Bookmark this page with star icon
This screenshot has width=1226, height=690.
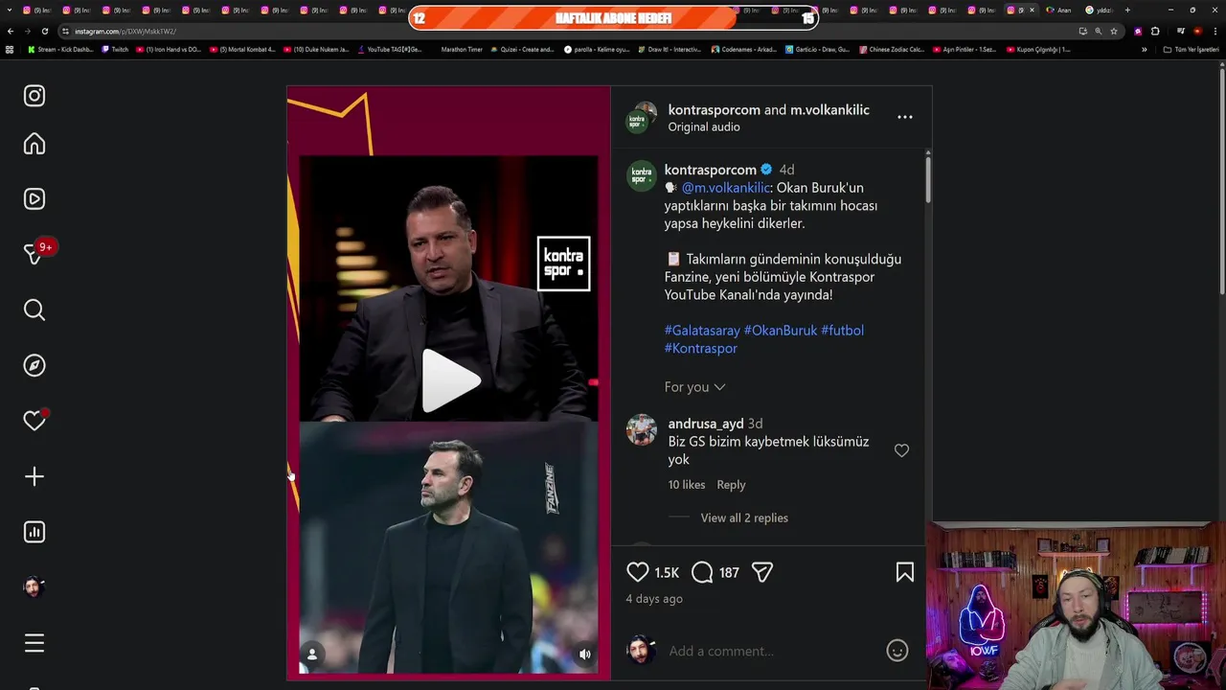tap(1113, 31)
